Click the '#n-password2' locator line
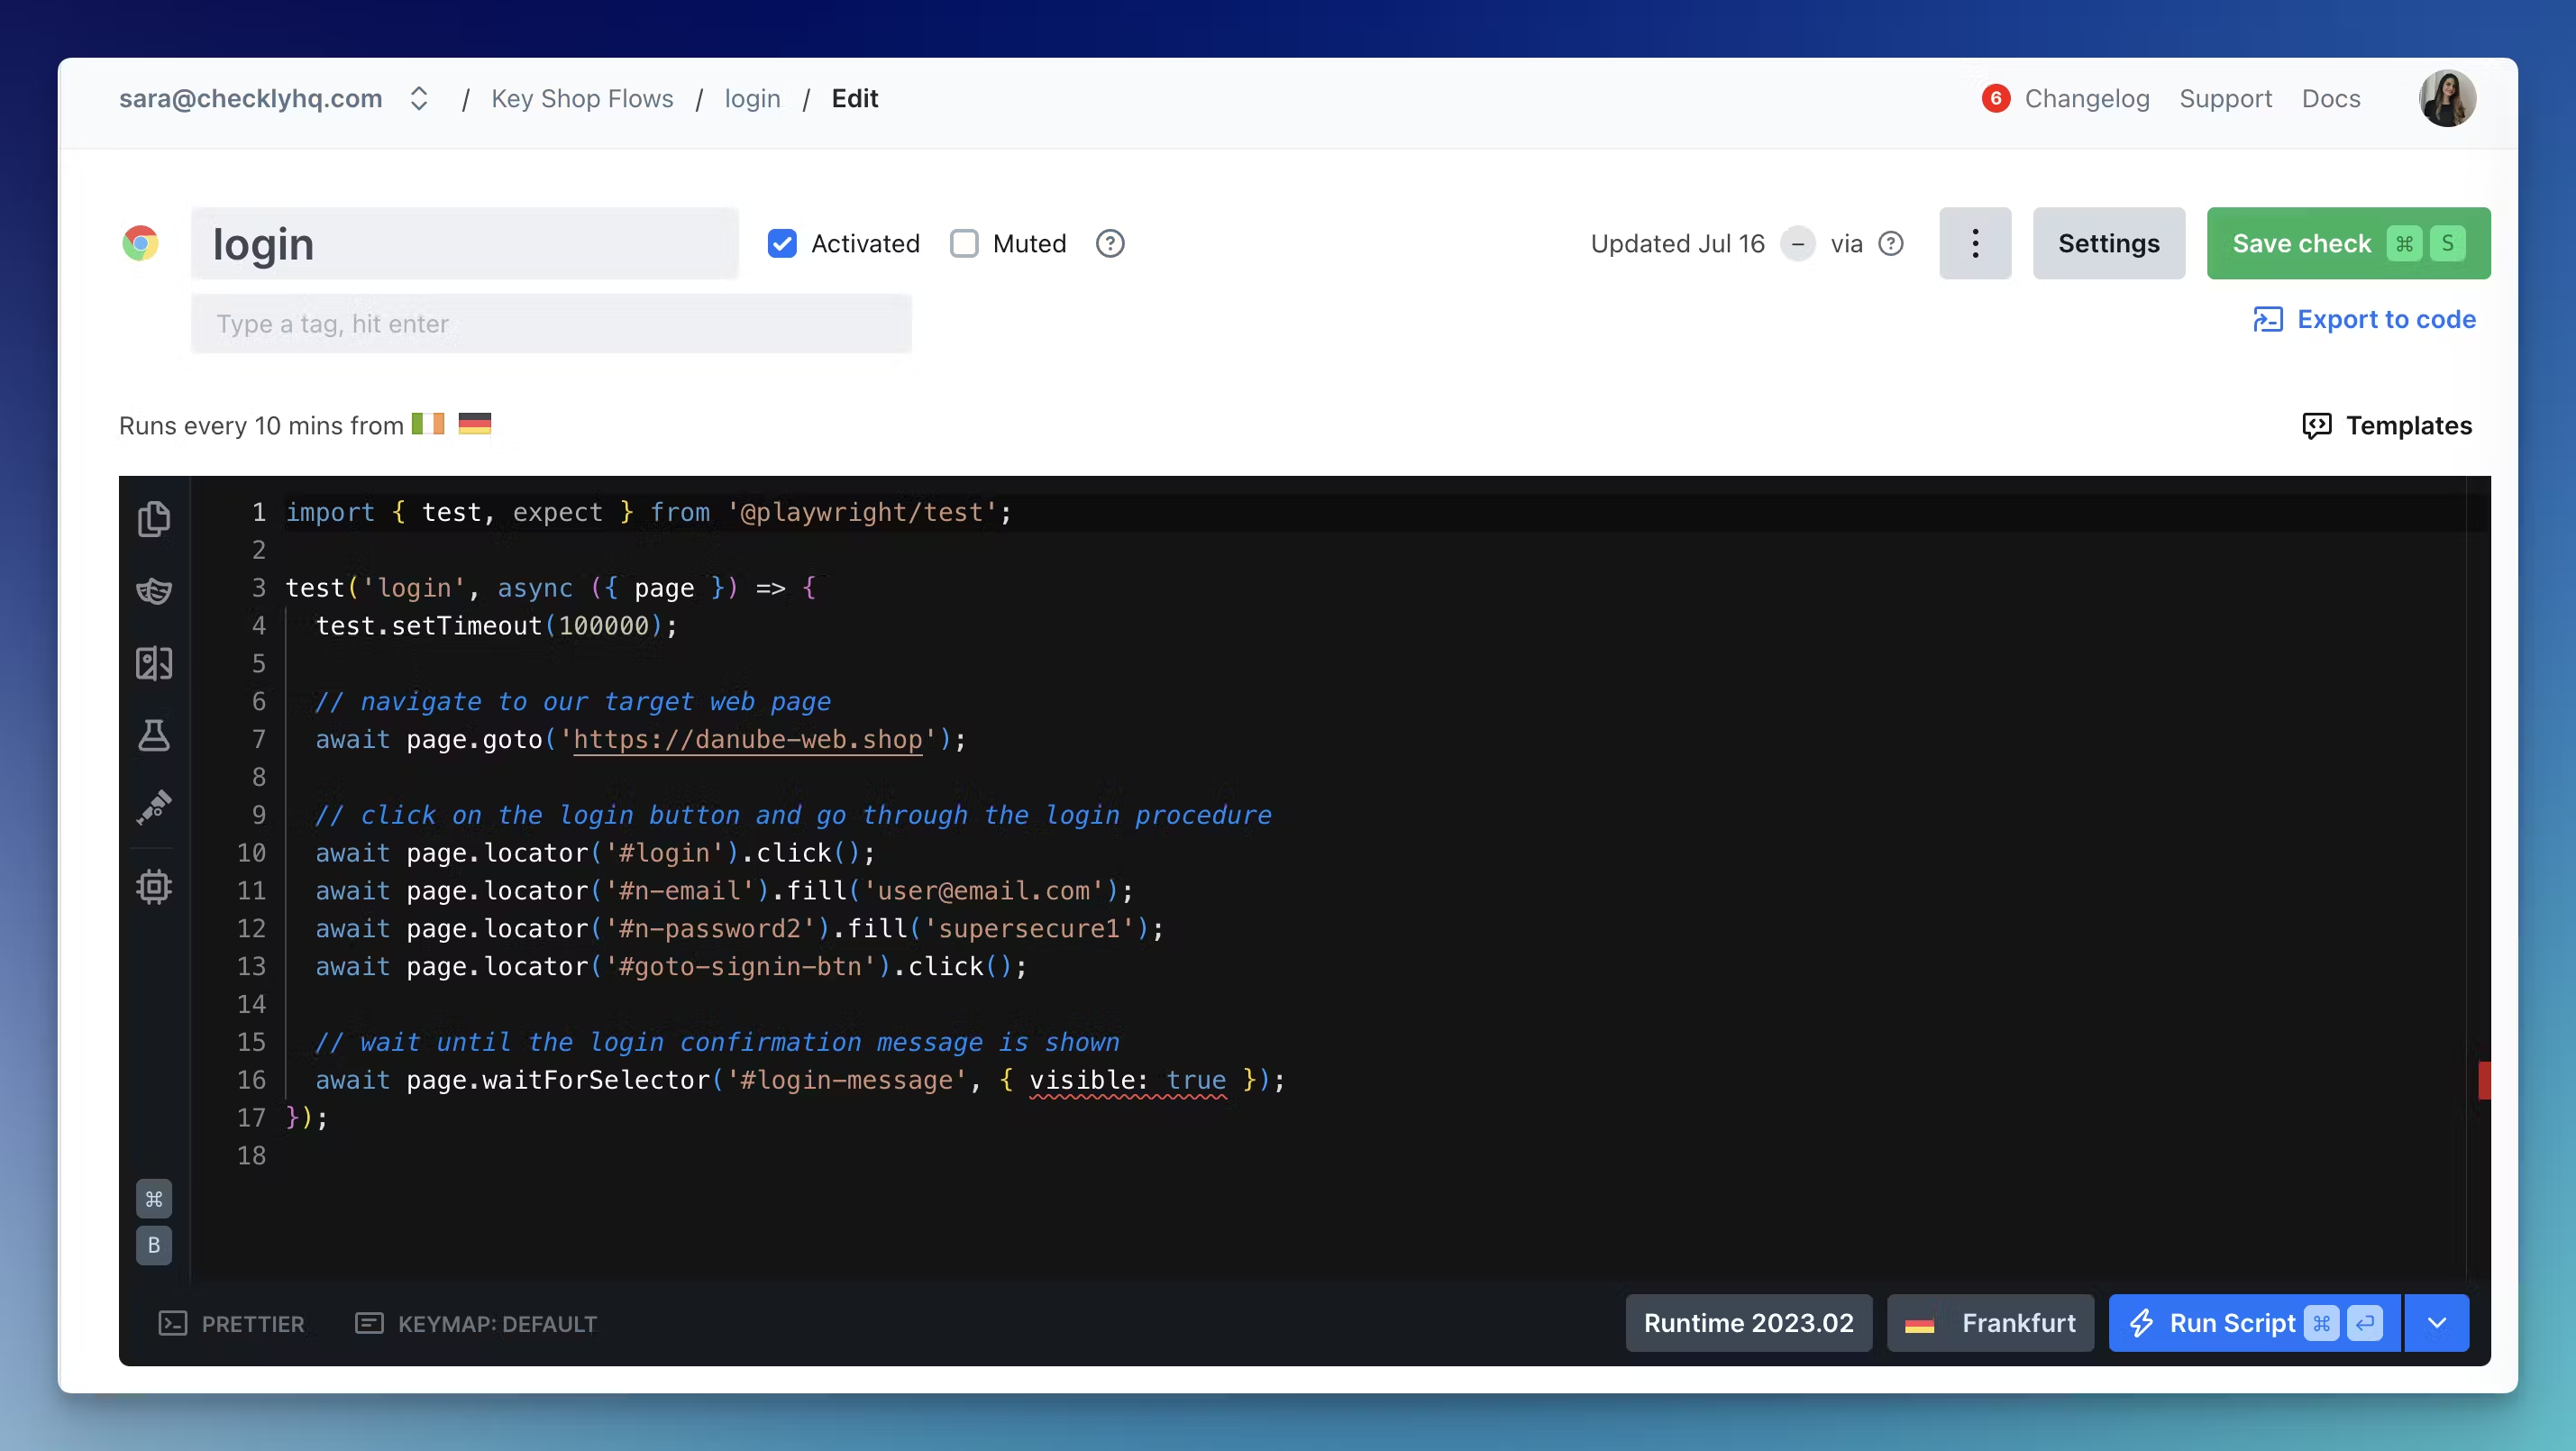Image resolution: width=2576 pixels, height=1451 pixels. [739, 928]
